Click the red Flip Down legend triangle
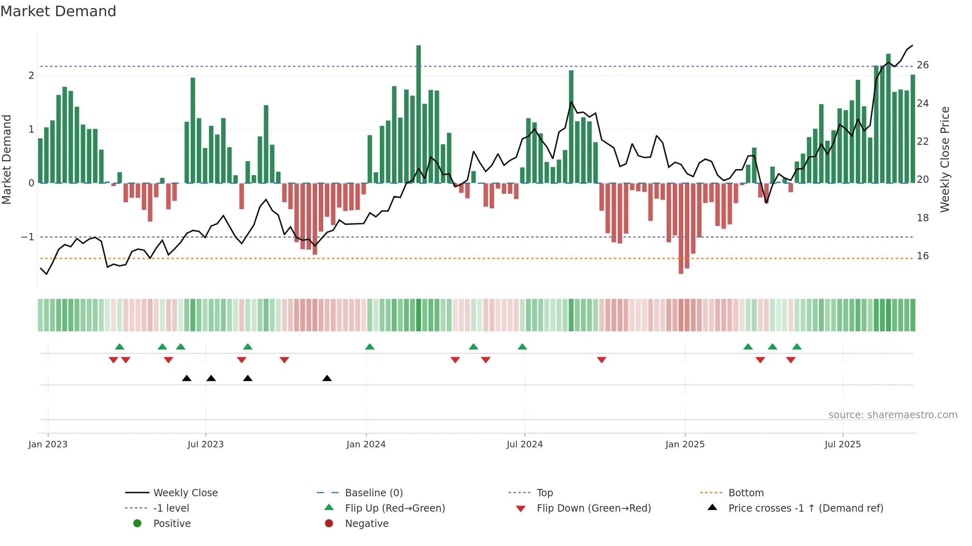 coord(521,509)
